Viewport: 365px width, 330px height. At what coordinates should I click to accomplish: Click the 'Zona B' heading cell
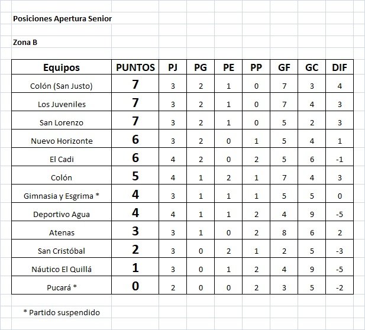(25, 43)
